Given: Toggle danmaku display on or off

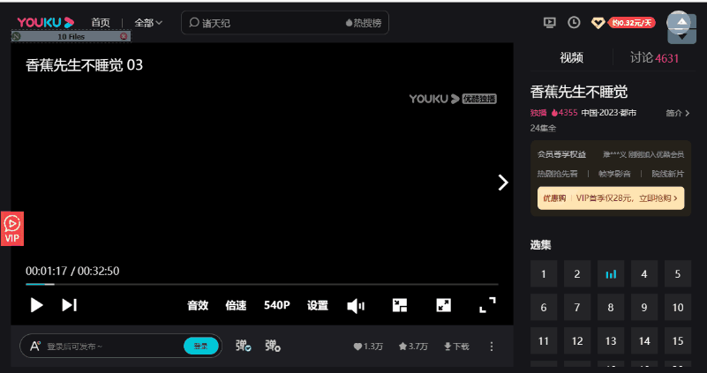Looking at the screenshot, I should click(x=243, y=346).
